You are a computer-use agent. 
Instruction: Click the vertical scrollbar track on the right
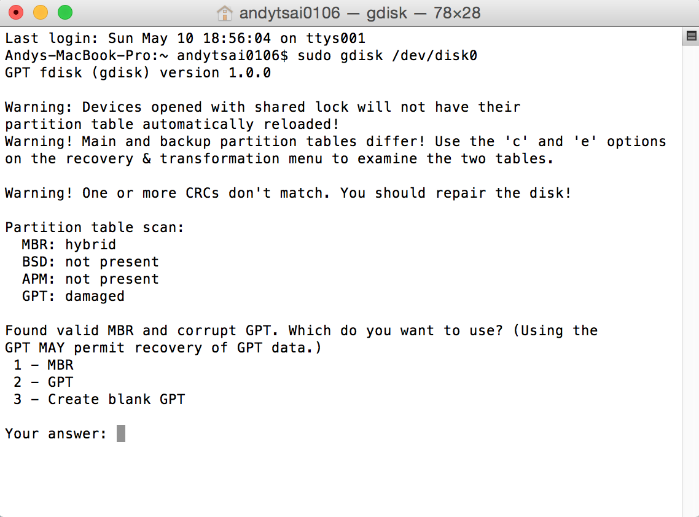click(x=690, y=281)
